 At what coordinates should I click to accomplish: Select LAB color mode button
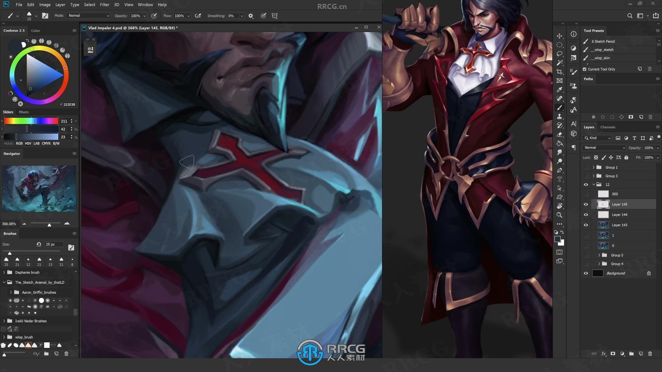(x=37, y=143)
